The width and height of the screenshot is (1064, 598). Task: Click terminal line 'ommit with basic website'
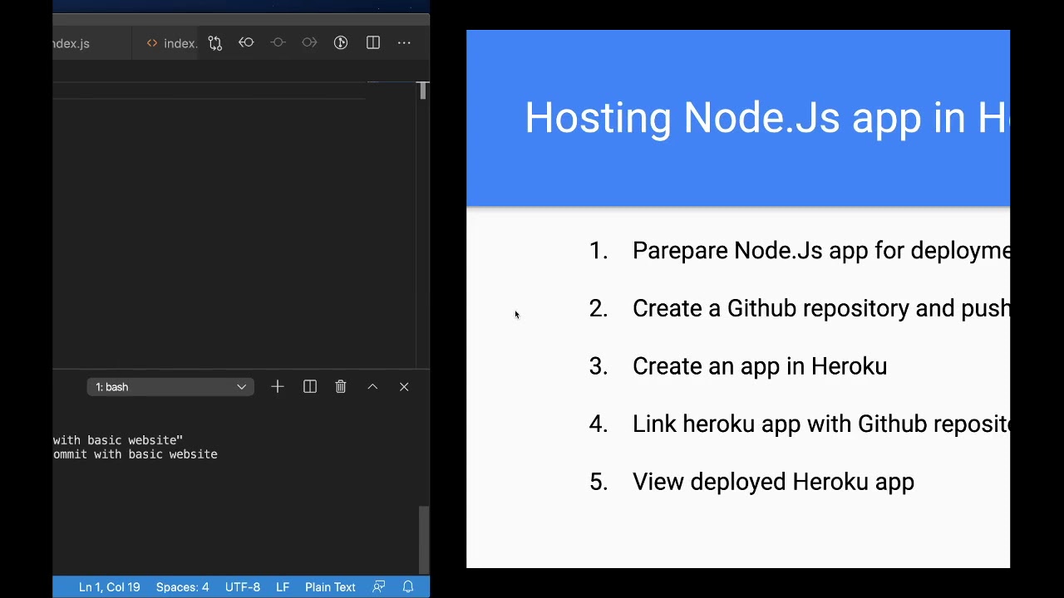135,454
